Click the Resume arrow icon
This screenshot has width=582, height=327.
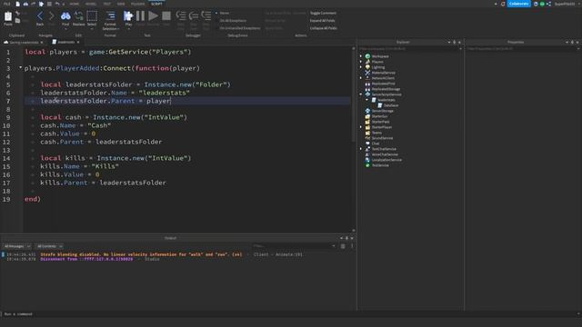click(x=153, y=16)
